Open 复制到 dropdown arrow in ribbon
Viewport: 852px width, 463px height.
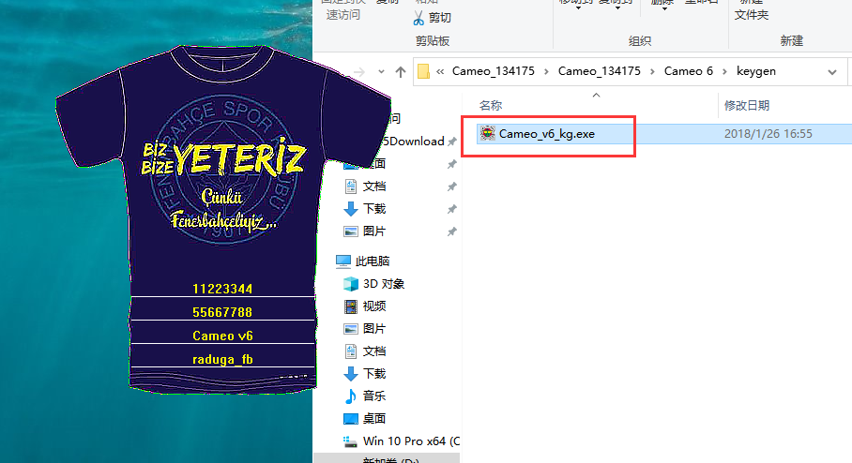tap(617, 7)
